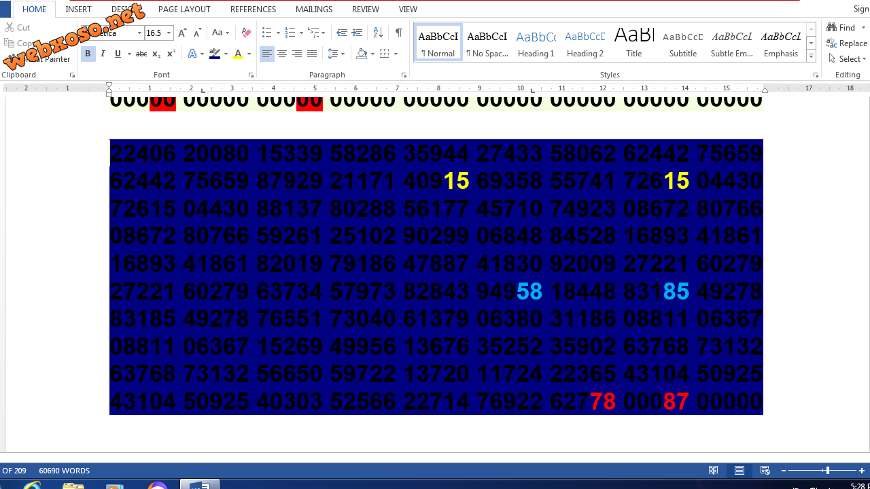Click the zoom out minus button

pyautogui.click(x=784, y=471)
